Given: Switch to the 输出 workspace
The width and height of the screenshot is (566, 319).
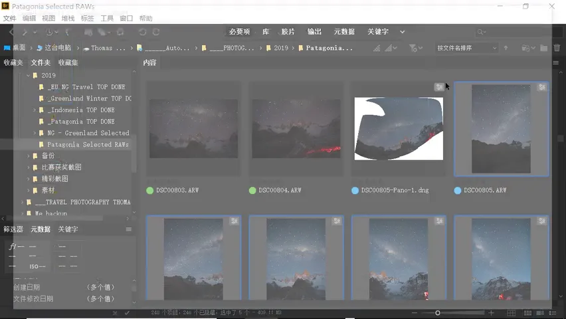Looking at the screenshot, I should [314, 32].
